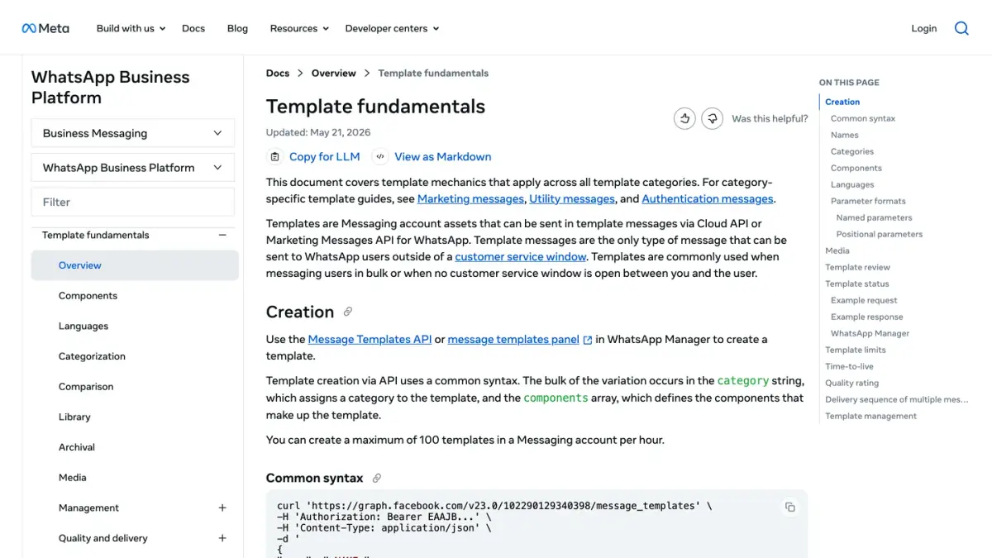Image resolution: width=992 pixels, height=558 pixels.
Task: Jump to Components in the page outline
Action: point(856,168)
